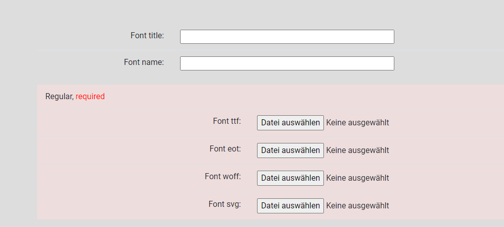Click 'Keine ausgewählt' label next to Font svg
The height and width of the screenshot is (227, 504).
coord(358,206)
